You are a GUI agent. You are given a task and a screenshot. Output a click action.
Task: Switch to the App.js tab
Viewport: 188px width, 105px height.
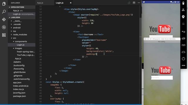click(x=40, y=3)
